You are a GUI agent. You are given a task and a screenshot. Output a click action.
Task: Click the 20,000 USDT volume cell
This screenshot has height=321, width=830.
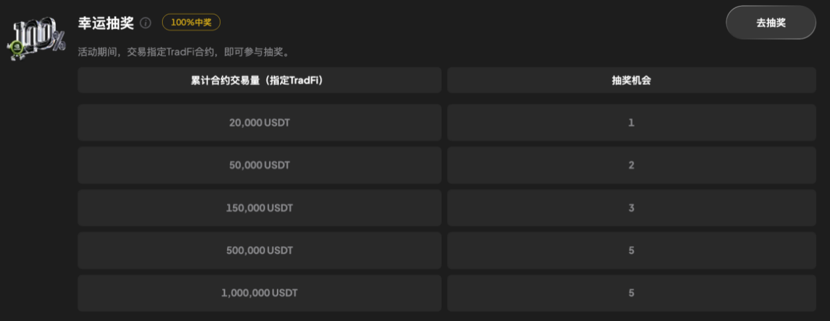(260, 123)
